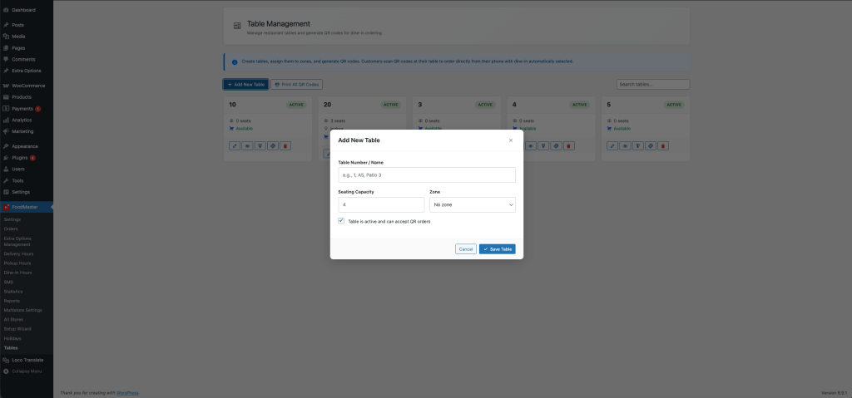Click the Users icon in sidebar
Image resolution: width=852 pixels, height=398 pixels.
[6, 170]
